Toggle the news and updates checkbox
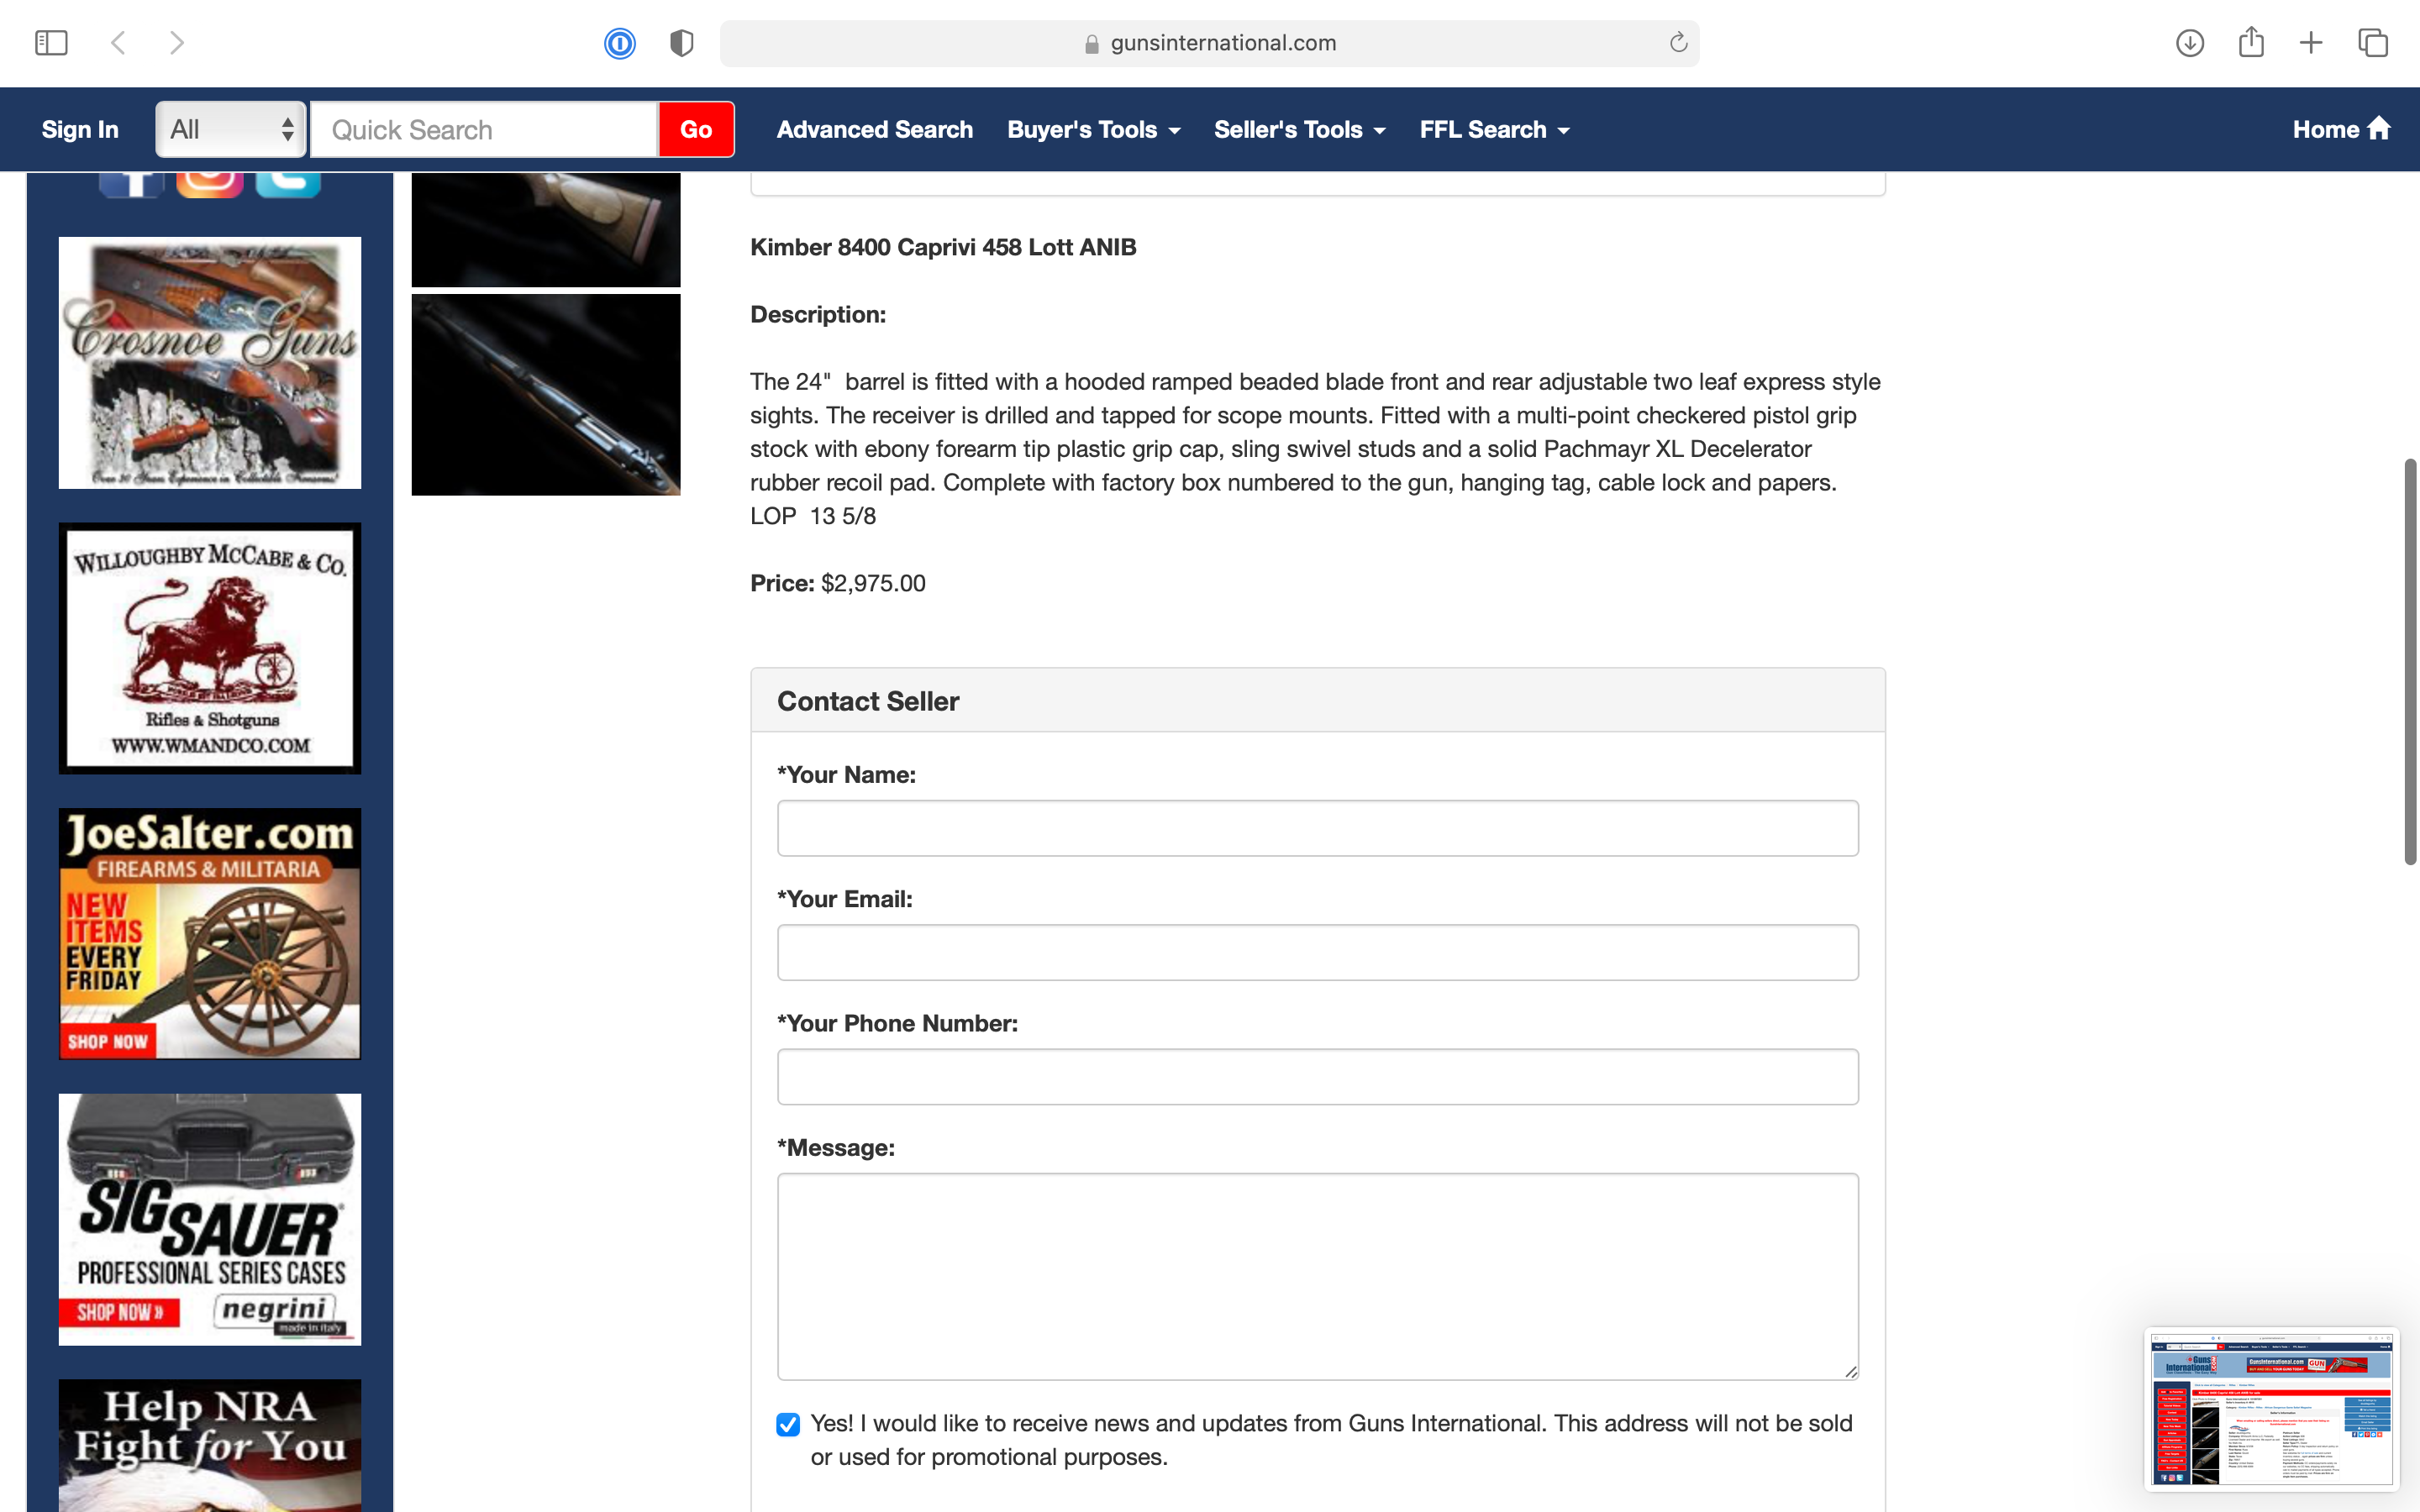This screenshot has height=1512, width=2420. pyautogui.click(x=788, y=1424)
